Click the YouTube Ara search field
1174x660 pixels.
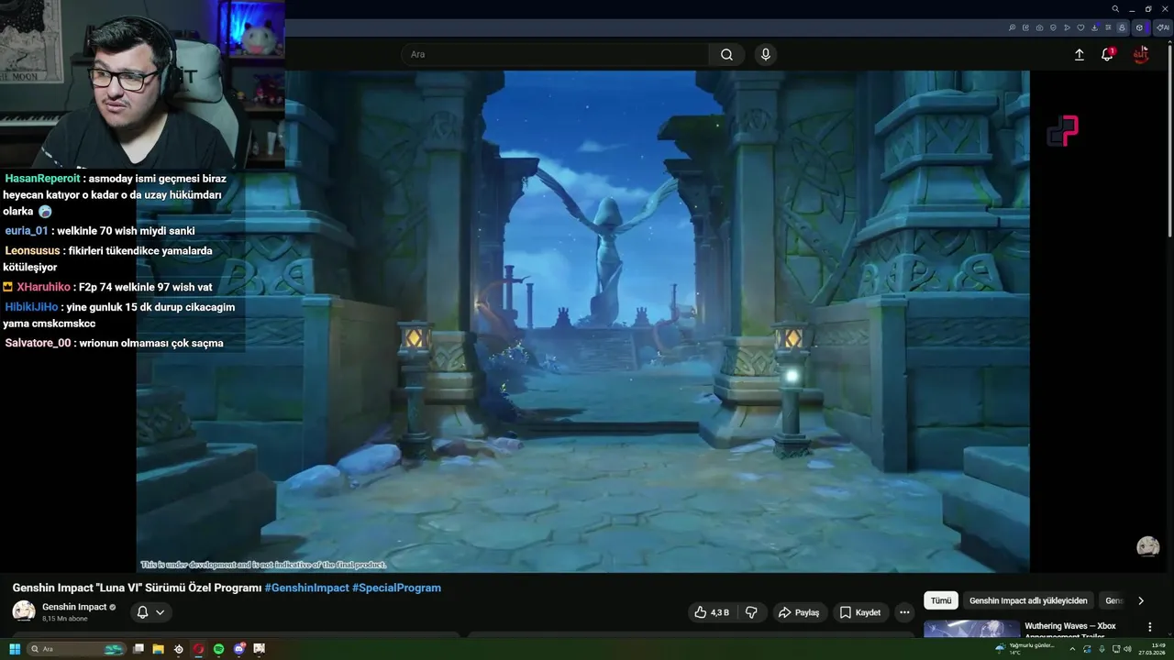coord(555,54)
